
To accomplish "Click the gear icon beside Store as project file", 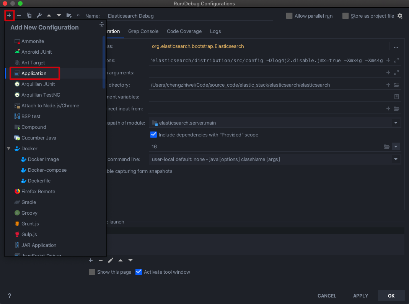I will point(400,16).
